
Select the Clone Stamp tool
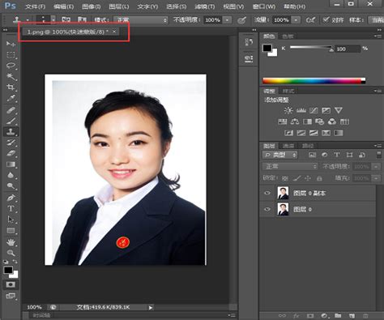(11, 131)
